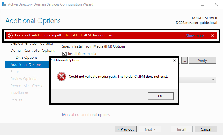223x135 pixels.
Task: Minimize the Configuration Wizard window
Action: [189, 4]
